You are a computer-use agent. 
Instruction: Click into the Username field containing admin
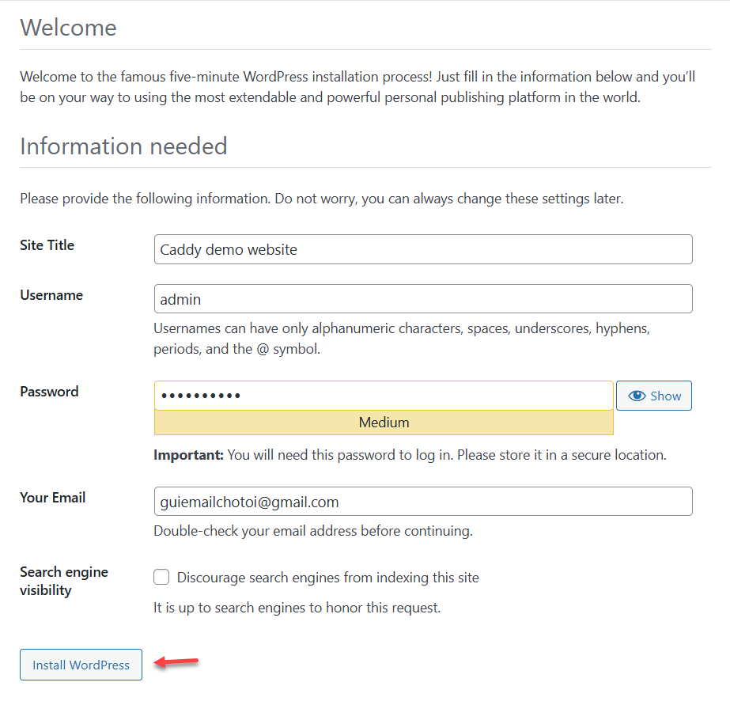click(423, 299)
